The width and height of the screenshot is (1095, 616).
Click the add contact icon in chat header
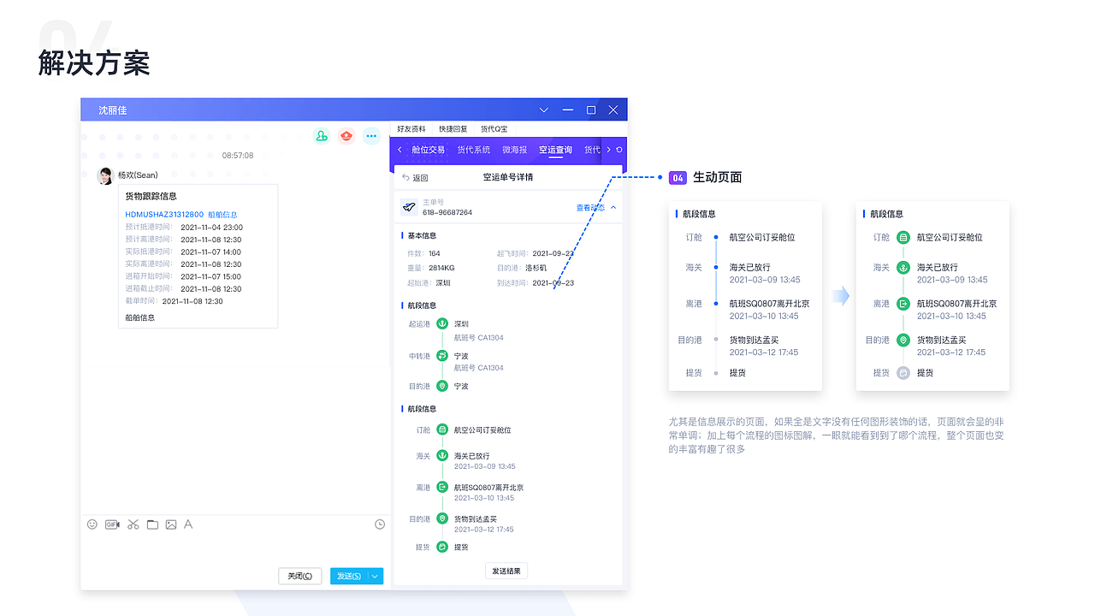coord(321,135)
